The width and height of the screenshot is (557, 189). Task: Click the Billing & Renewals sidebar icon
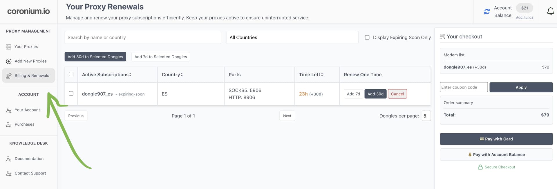pos(9,76)
